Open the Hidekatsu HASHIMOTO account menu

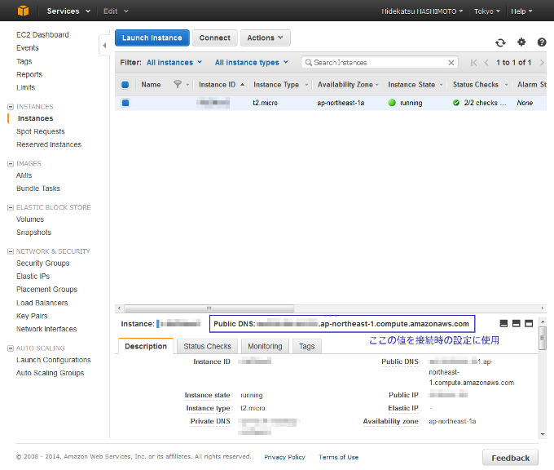(x=422, y=11)
